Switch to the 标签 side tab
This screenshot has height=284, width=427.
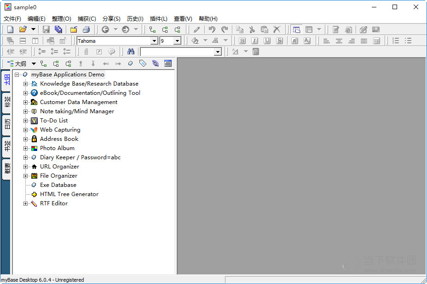point(7,102)
